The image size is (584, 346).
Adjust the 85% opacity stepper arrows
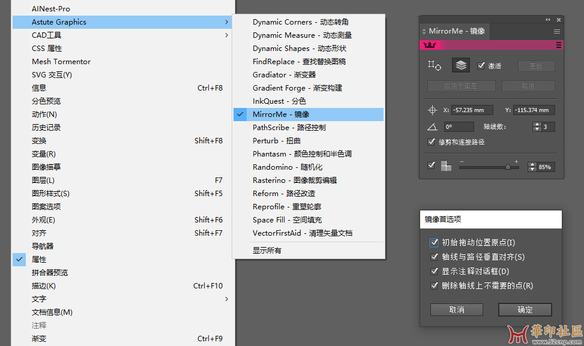pos(532,167)
